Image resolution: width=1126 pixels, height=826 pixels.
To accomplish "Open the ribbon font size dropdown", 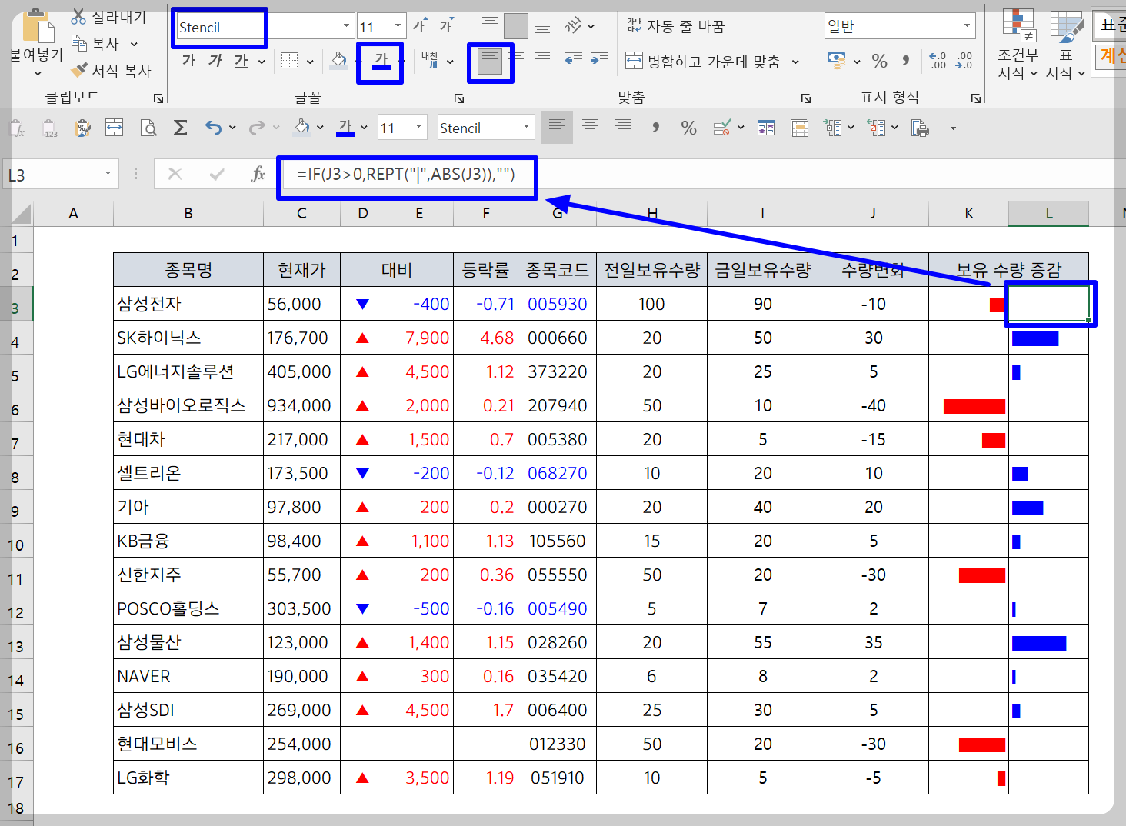I will click(398, 26).
